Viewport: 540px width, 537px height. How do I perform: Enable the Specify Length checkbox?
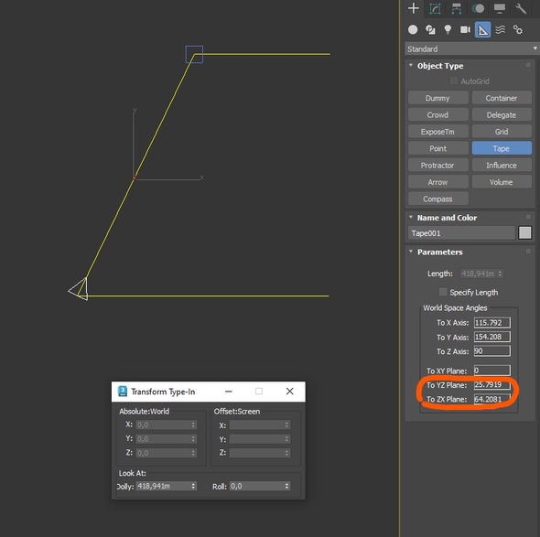coord(443,292)
